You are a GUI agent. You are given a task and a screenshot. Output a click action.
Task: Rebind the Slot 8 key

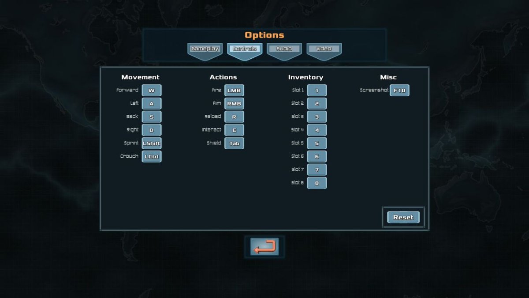317,183
